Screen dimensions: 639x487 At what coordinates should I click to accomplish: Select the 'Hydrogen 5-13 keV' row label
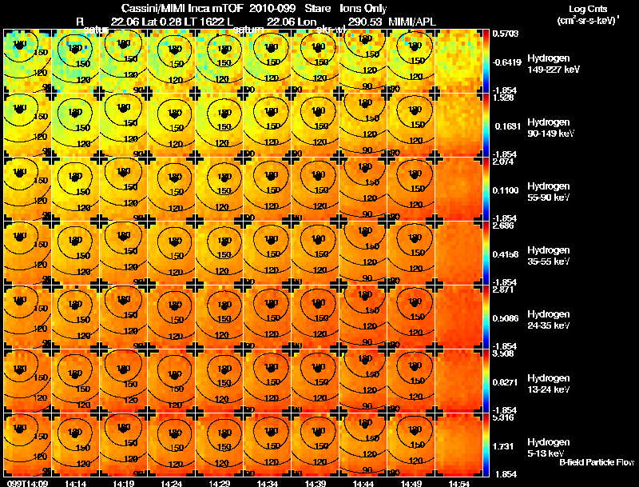point(549,448)
